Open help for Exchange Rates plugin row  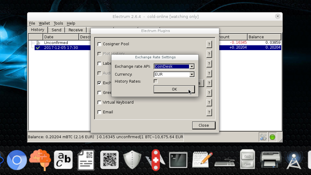pos(209,83)
